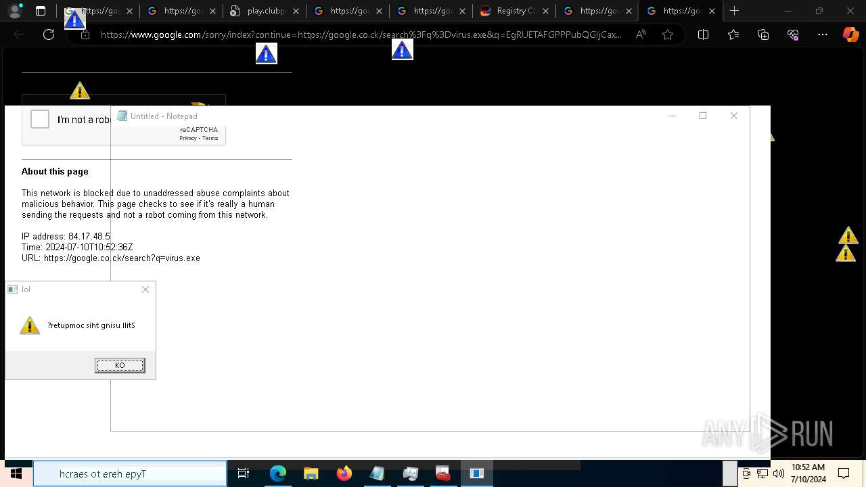The width and height of the screenshot is (866, 487).
Task: Open Edge profile icon
Action: coord(15,11)
